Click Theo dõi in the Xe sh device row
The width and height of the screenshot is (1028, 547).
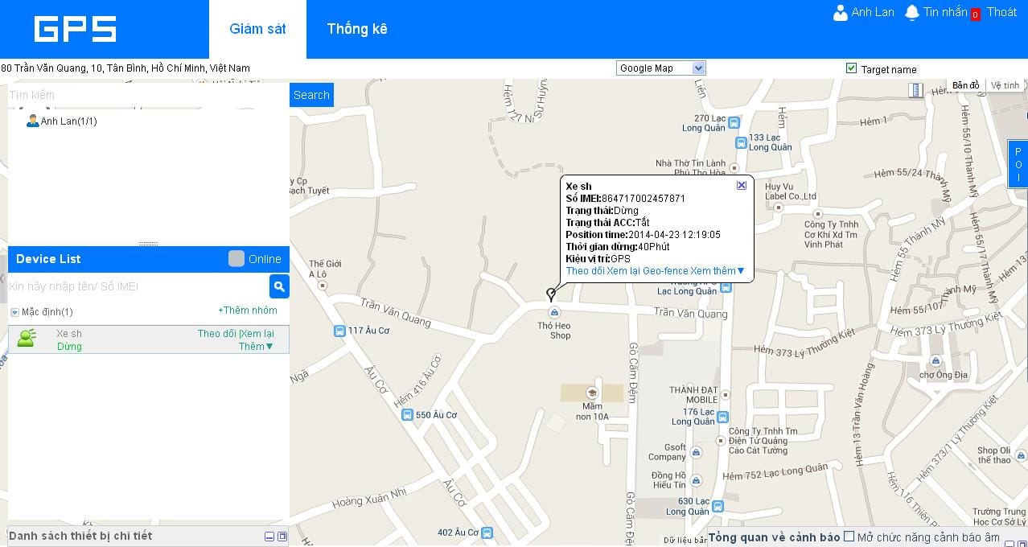tap(218, 334)
